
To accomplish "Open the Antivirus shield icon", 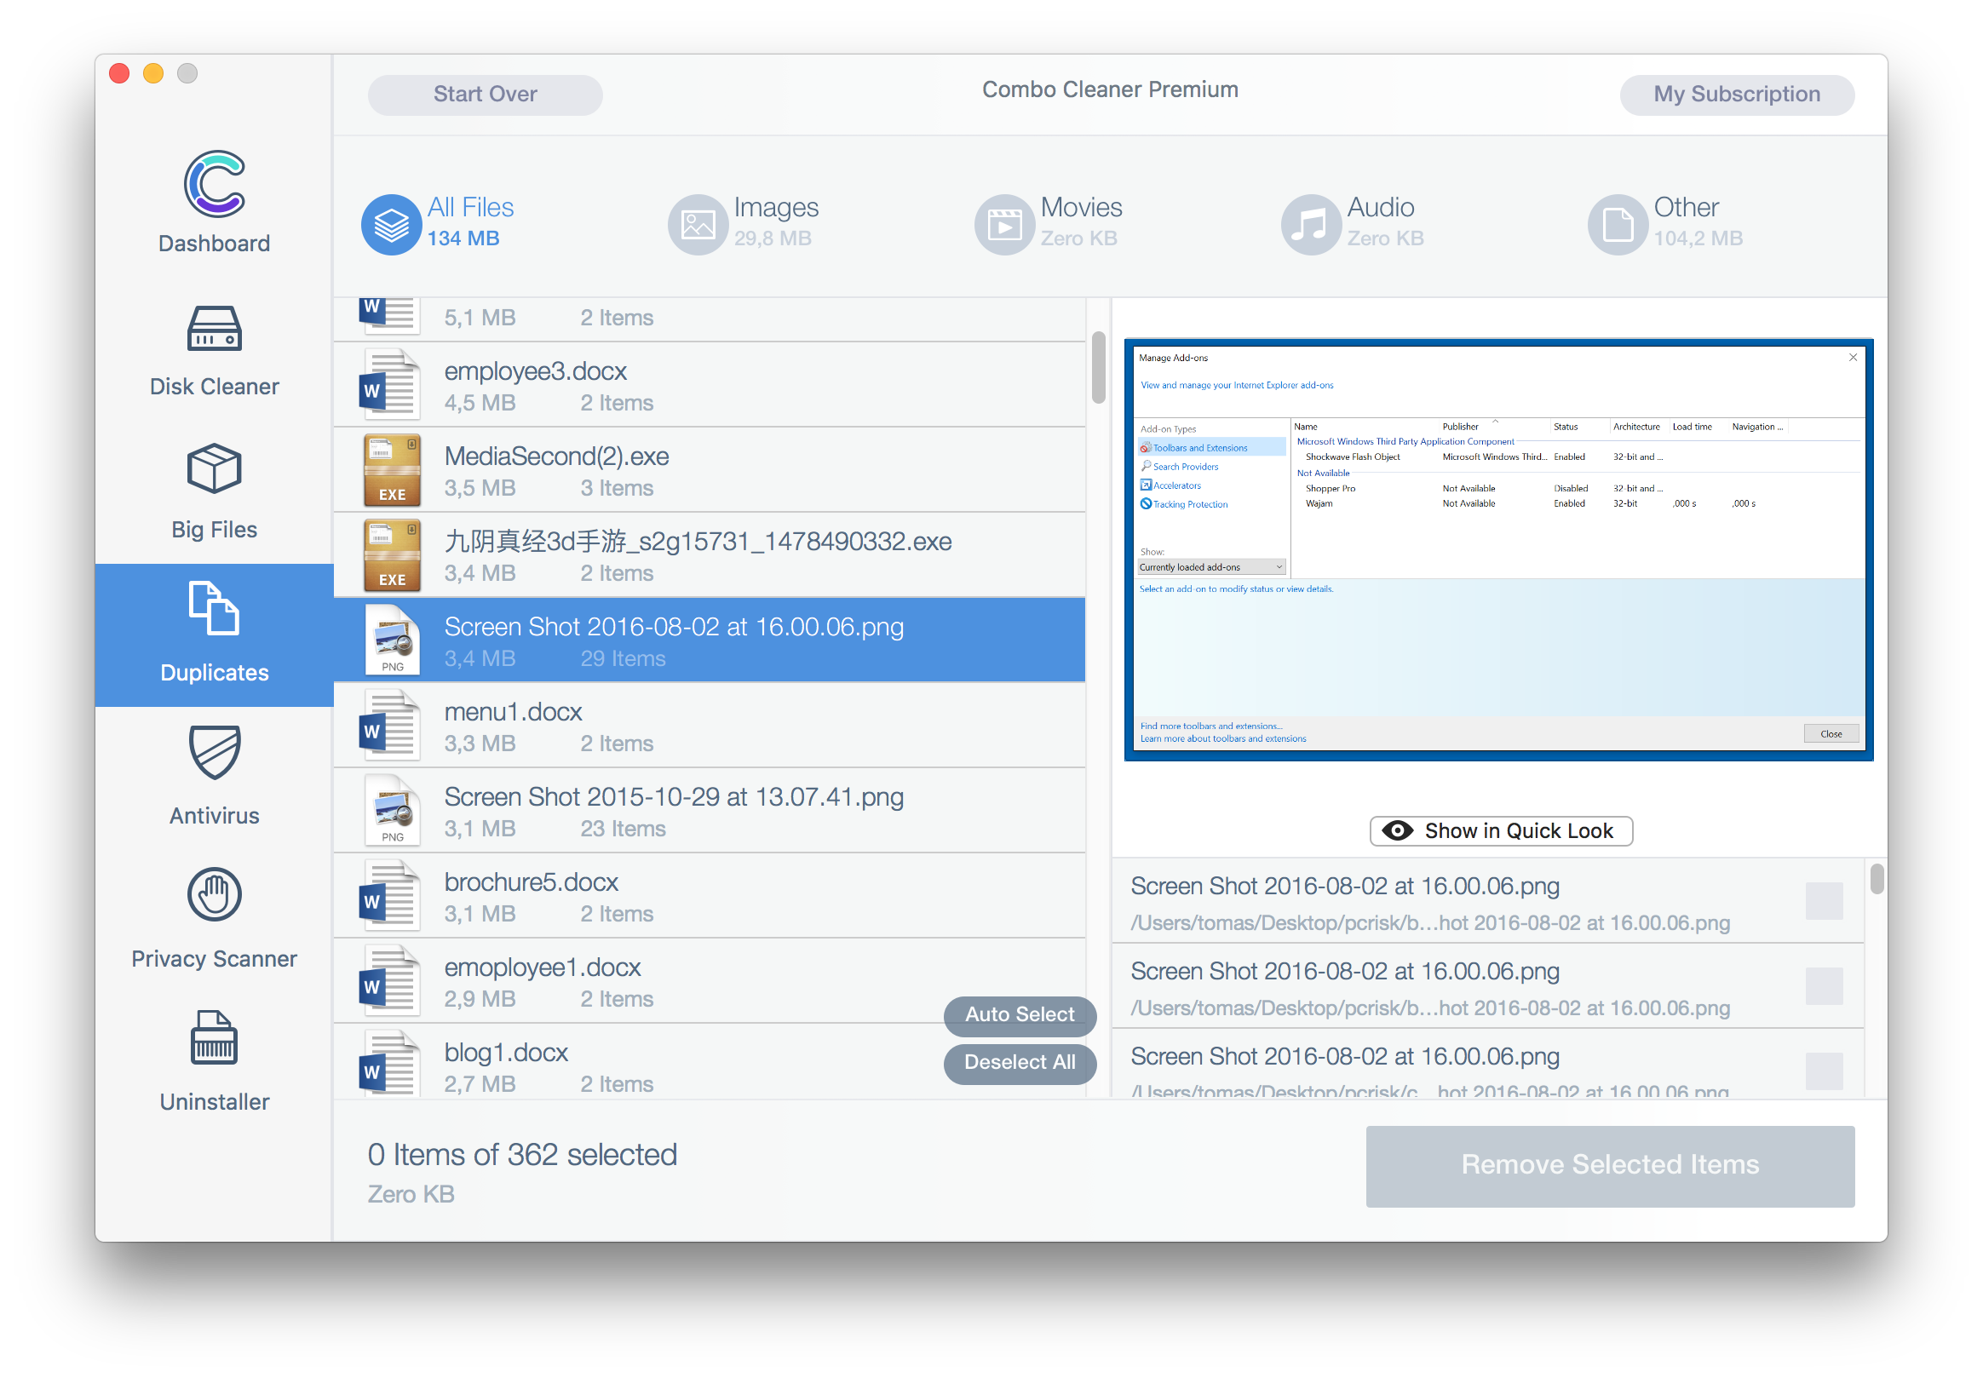I will coord(214,752).
